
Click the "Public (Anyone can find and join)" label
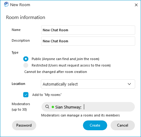[x=65, y=59]
